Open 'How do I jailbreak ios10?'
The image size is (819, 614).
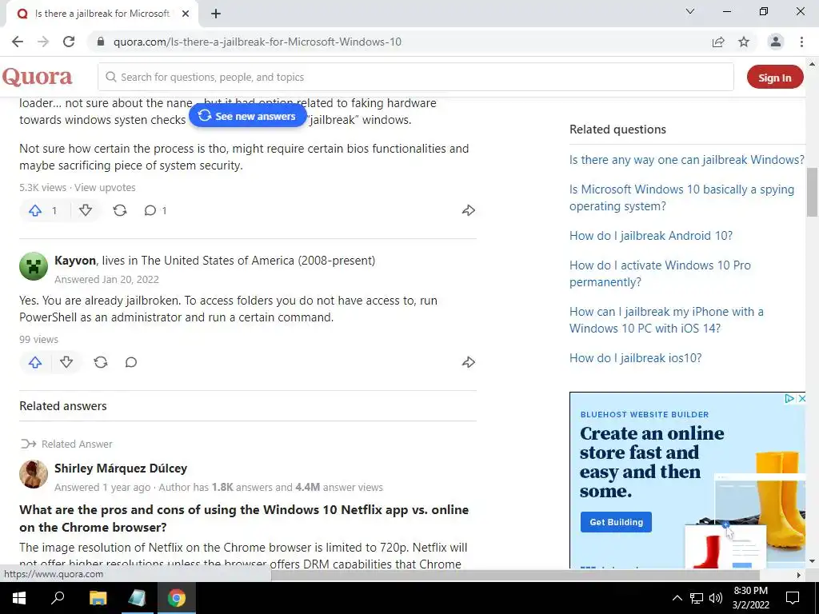pos(636,358)
